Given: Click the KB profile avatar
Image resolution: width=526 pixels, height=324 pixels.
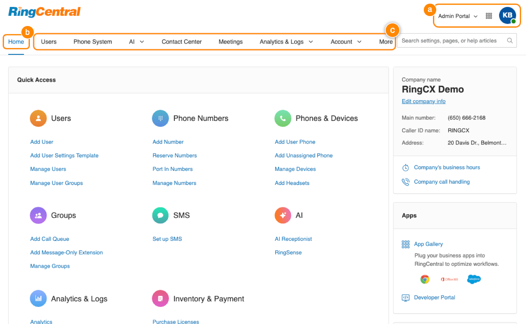Looking at the screenshot, I should click(507, 15).
